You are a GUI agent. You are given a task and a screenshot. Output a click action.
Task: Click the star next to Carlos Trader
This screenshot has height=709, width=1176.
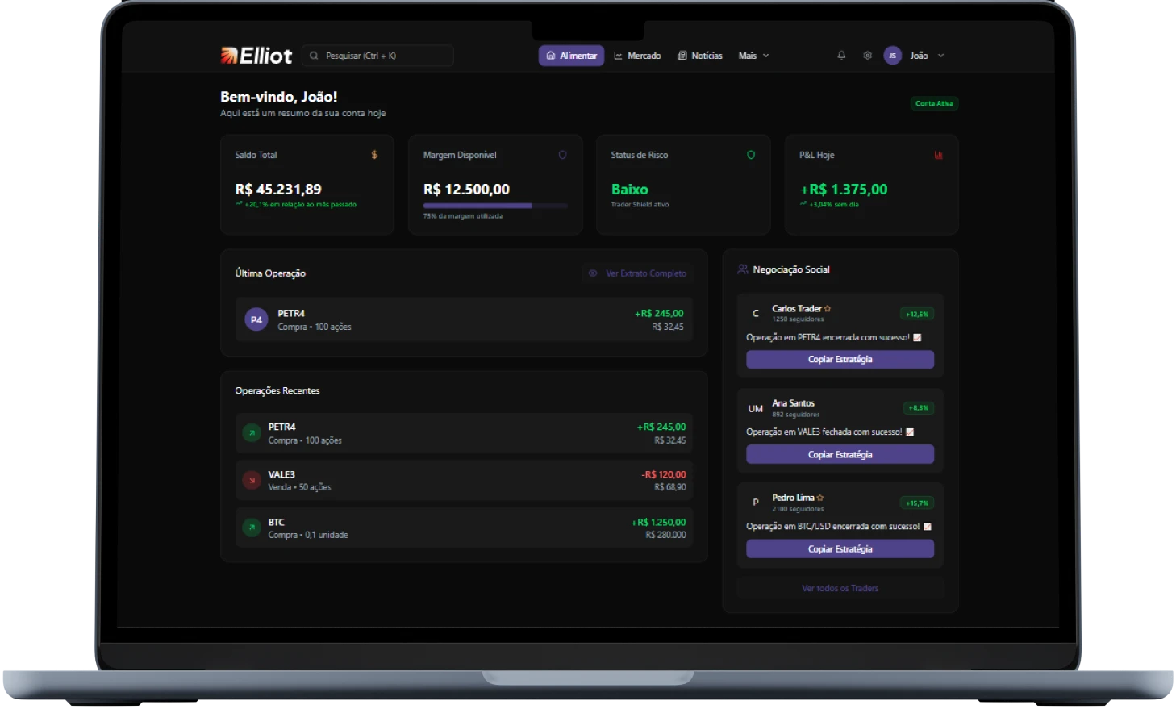tap(828, 309)
